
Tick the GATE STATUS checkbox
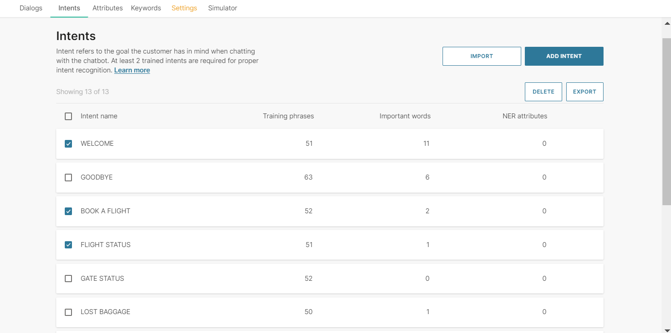68,279
